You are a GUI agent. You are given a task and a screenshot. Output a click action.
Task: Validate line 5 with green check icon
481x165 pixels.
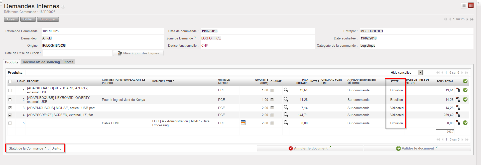pos(465,123)
